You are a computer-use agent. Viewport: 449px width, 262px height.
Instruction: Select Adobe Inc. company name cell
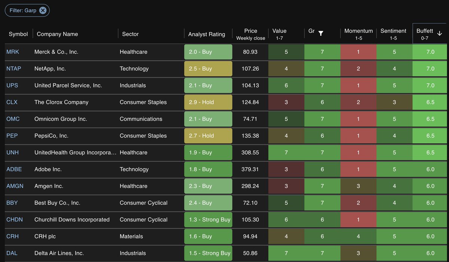pyautogui.click(x=48, y=169)
